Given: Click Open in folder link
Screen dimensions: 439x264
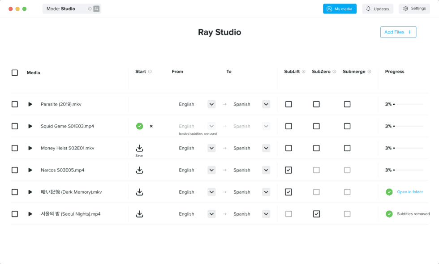Looking at the screenshot, I should coord(410,192).
